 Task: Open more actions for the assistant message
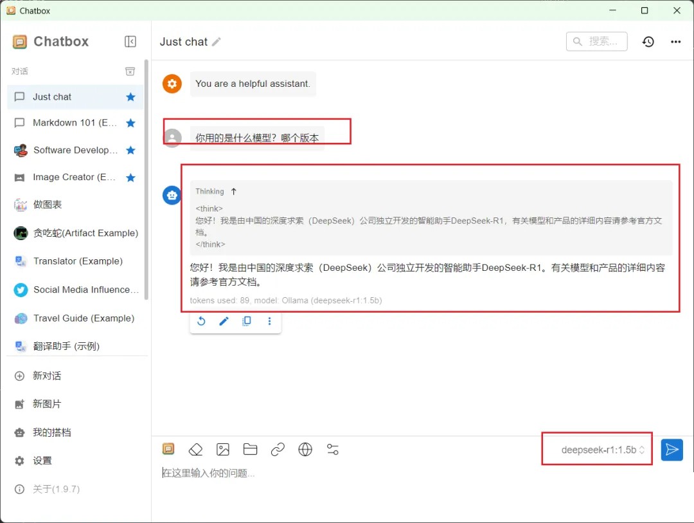click(x=269, y=322)
